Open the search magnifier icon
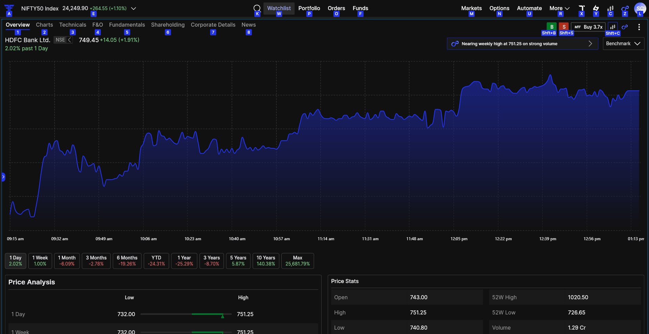649x334 pixels. tap(257, 8)
